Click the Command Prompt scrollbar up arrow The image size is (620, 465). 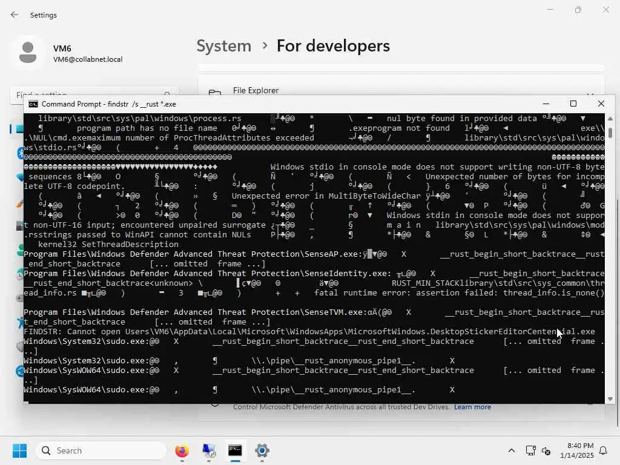[610, 118]
